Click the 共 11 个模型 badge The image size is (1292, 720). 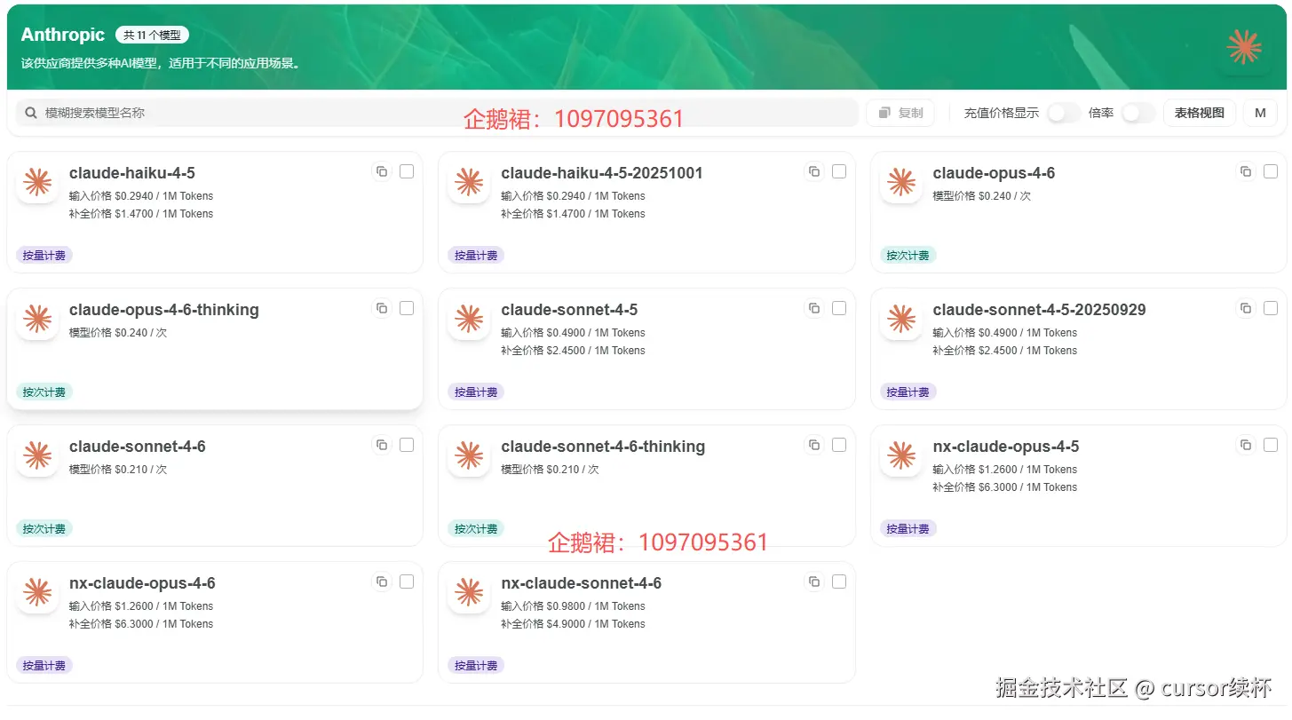(x=152, y=36)
